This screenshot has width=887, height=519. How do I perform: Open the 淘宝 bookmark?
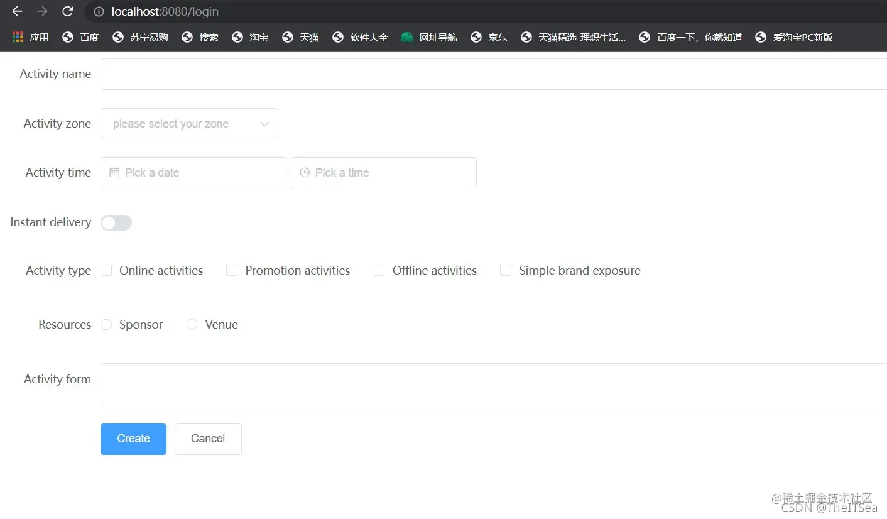coord(250,37)
